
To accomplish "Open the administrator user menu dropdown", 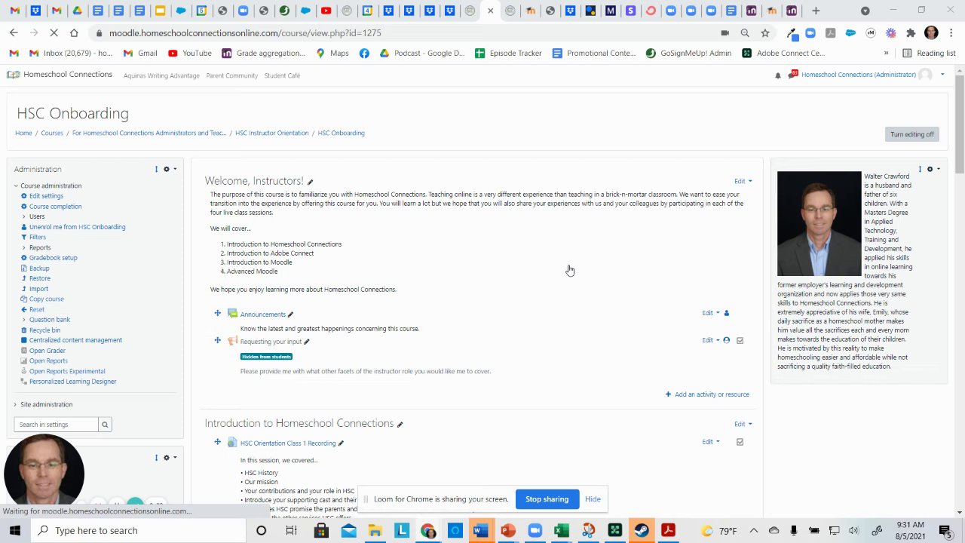I will click(x=942, y=75).
